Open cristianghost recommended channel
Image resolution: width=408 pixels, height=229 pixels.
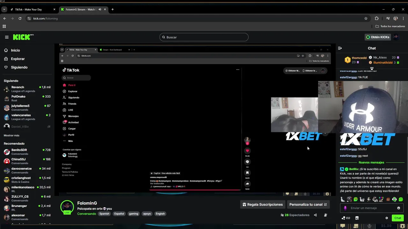(x=27, y=180)
